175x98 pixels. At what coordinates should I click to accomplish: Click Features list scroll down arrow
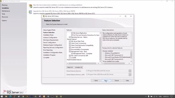pos(100,61)
